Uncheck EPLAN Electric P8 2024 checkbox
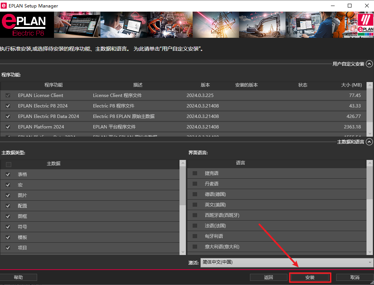This screenshot has width=374, height=285. tap(8, 106)
